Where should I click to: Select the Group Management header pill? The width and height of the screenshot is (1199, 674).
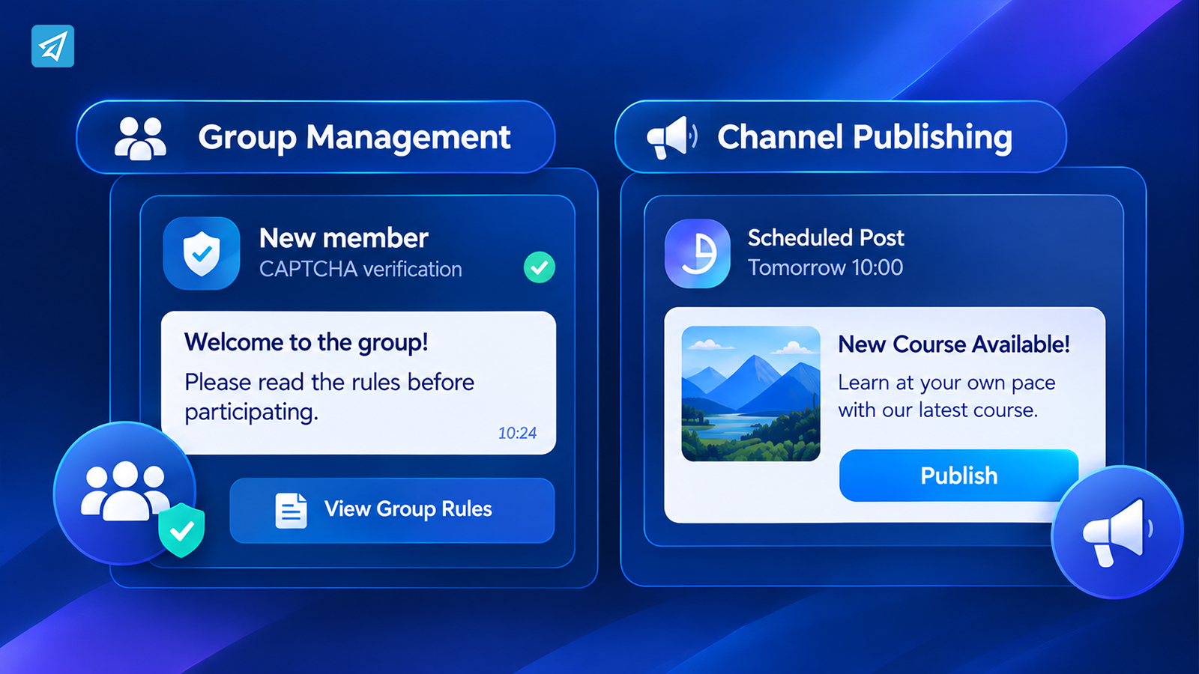(x=315, y=137)
